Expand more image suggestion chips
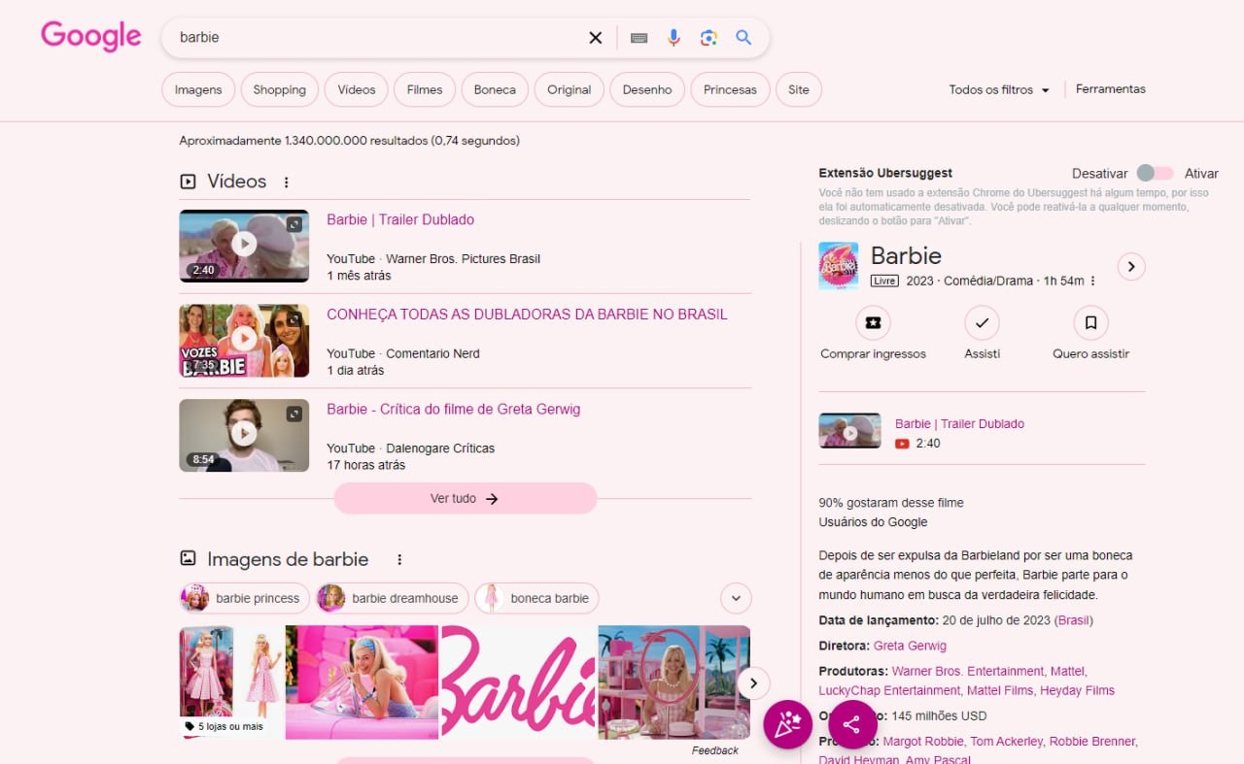 point(736,598)
